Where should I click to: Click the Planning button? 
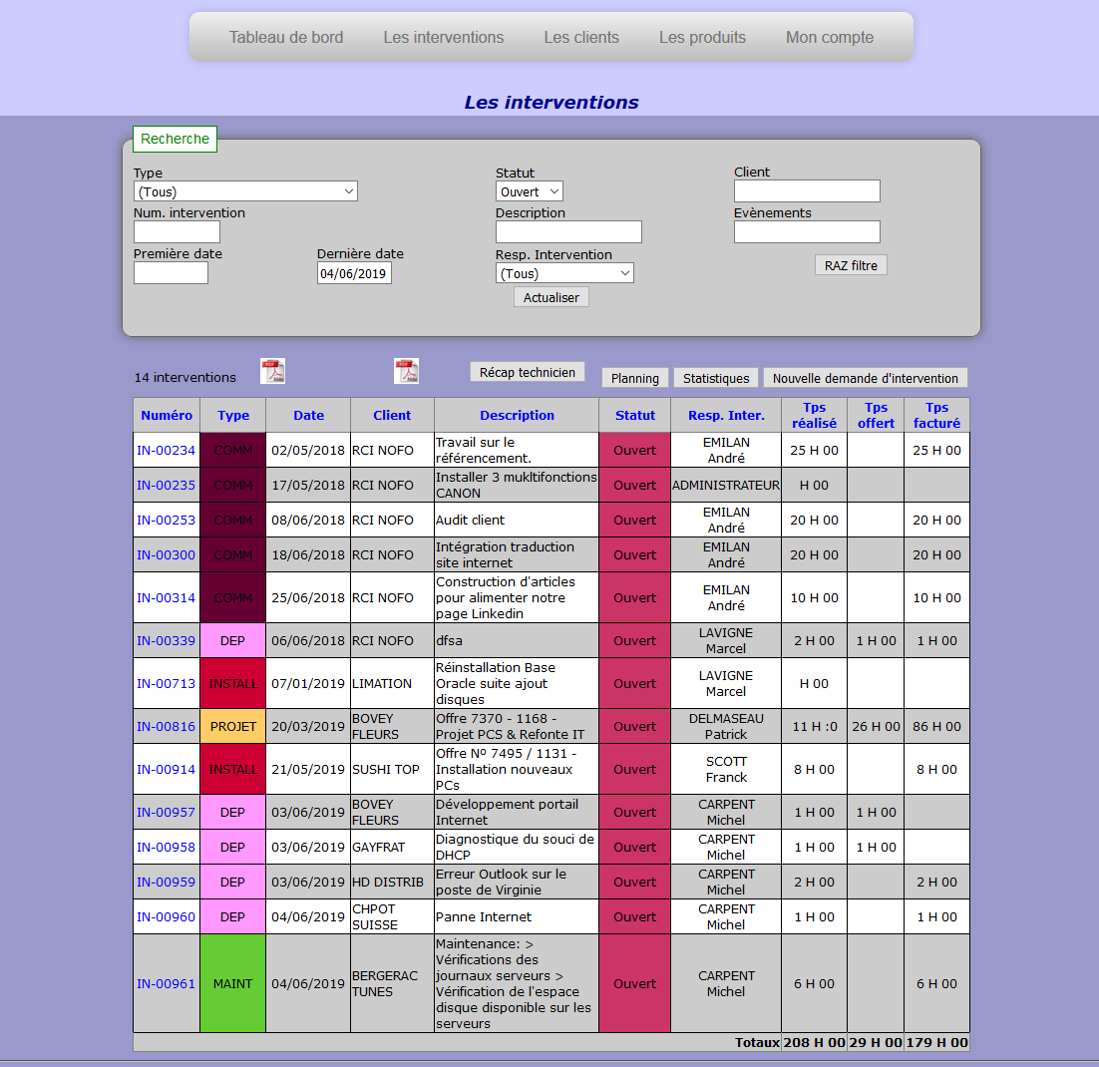[x=635, y=378]
